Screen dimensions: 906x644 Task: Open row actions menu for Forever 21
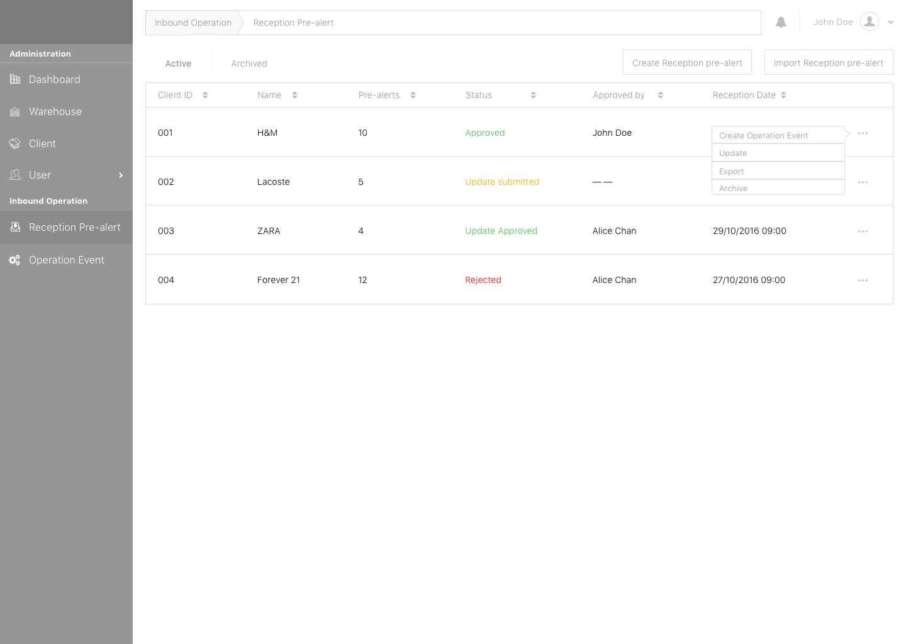(863, 280)
